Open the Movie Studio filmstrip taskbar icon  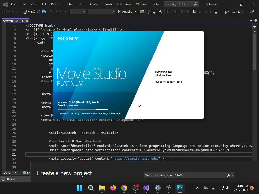point(180,188)
